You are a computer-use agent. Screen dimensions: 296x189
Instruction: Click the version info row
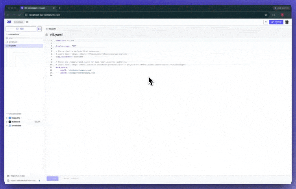tap(23, 180)
